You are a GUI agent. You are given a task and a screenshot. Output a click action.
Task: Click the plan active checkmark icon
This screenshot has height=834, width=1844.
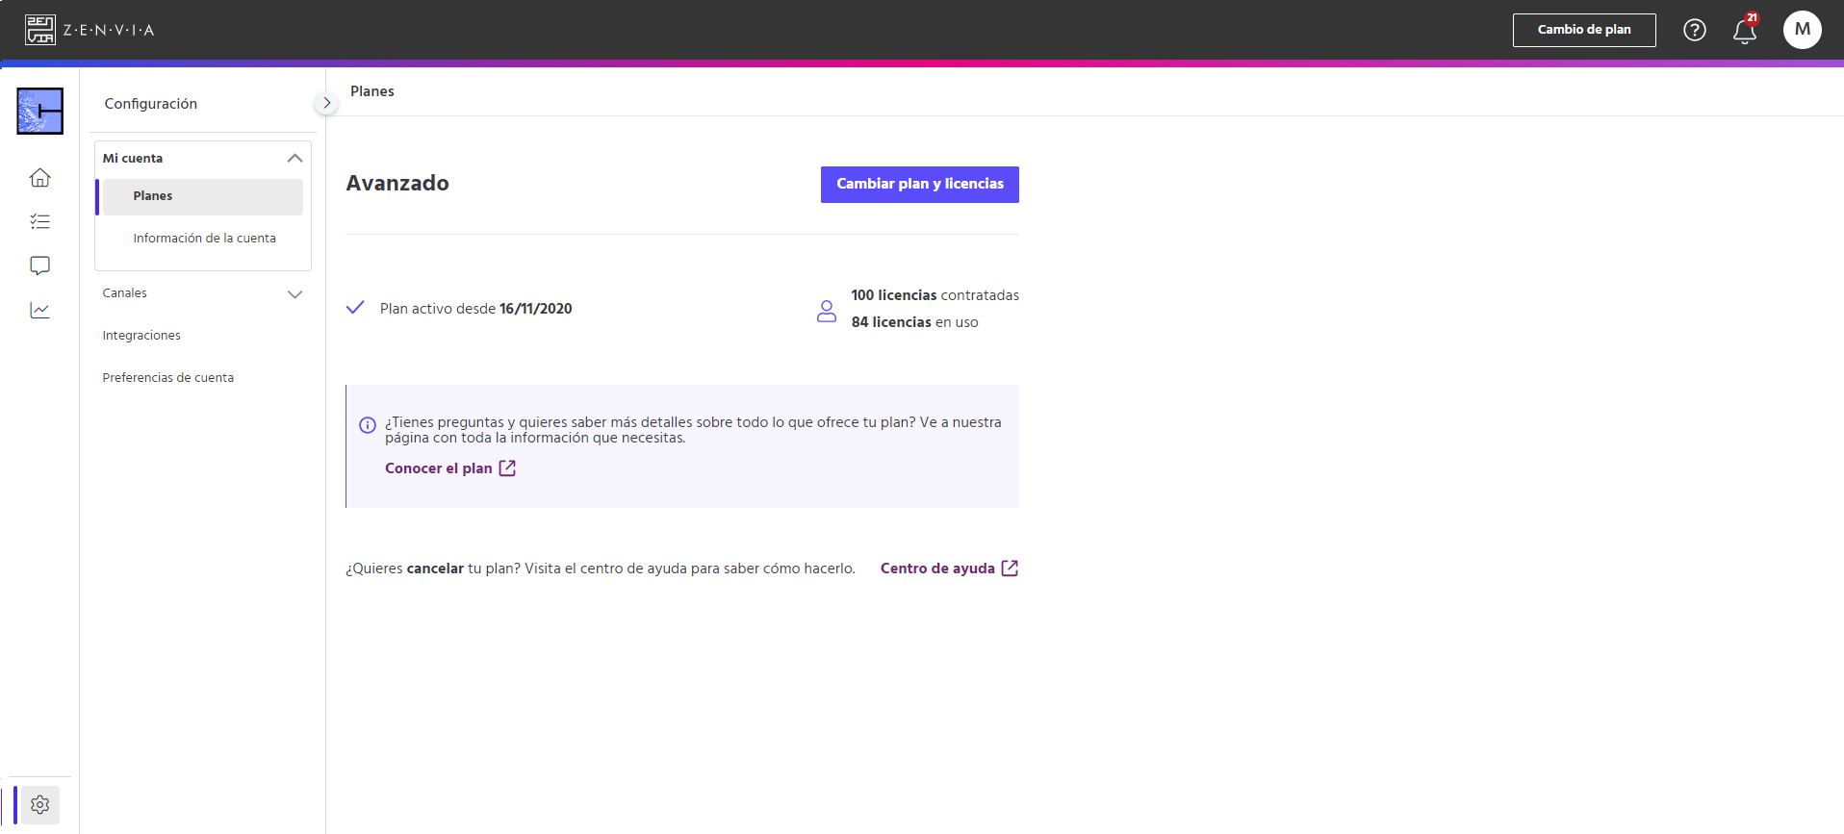(355, 308)
